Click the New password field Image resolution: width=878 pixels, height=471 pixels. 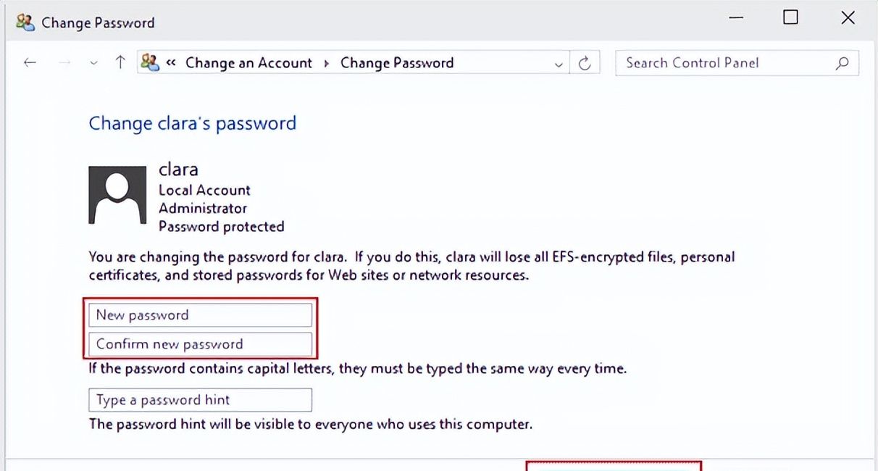click(201, 314)
